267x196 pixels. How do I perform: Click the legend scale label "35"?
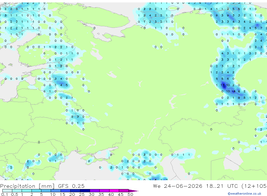coord(101,194)
